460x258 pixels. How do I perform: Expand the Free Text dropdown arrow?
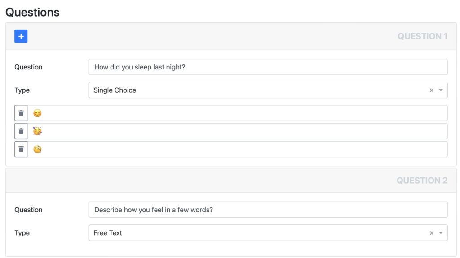point(441,233)
